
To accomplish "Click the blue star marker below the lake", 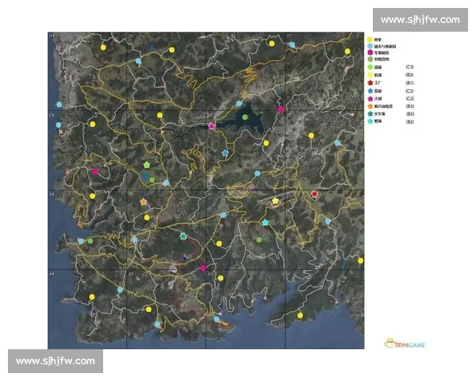I will (225, 153).
